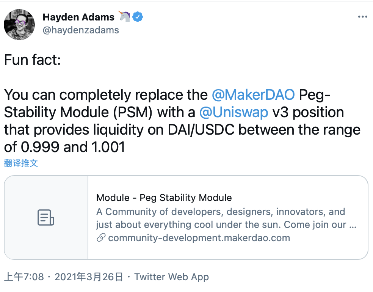Click the Twitter Web App source label

pyautogui.click(x=171, y=277)
